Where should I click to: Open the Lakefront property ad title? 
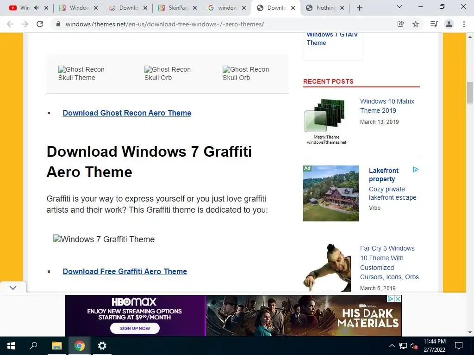click(x=384, y=175)
